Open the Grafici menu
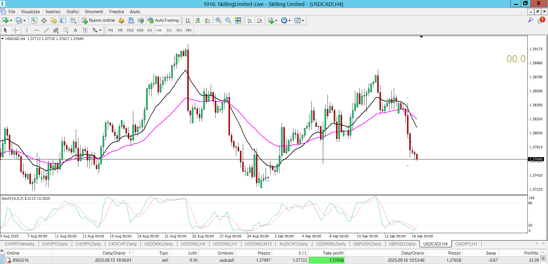The width and height of the screenshot is (548, 264). [73, 12]
